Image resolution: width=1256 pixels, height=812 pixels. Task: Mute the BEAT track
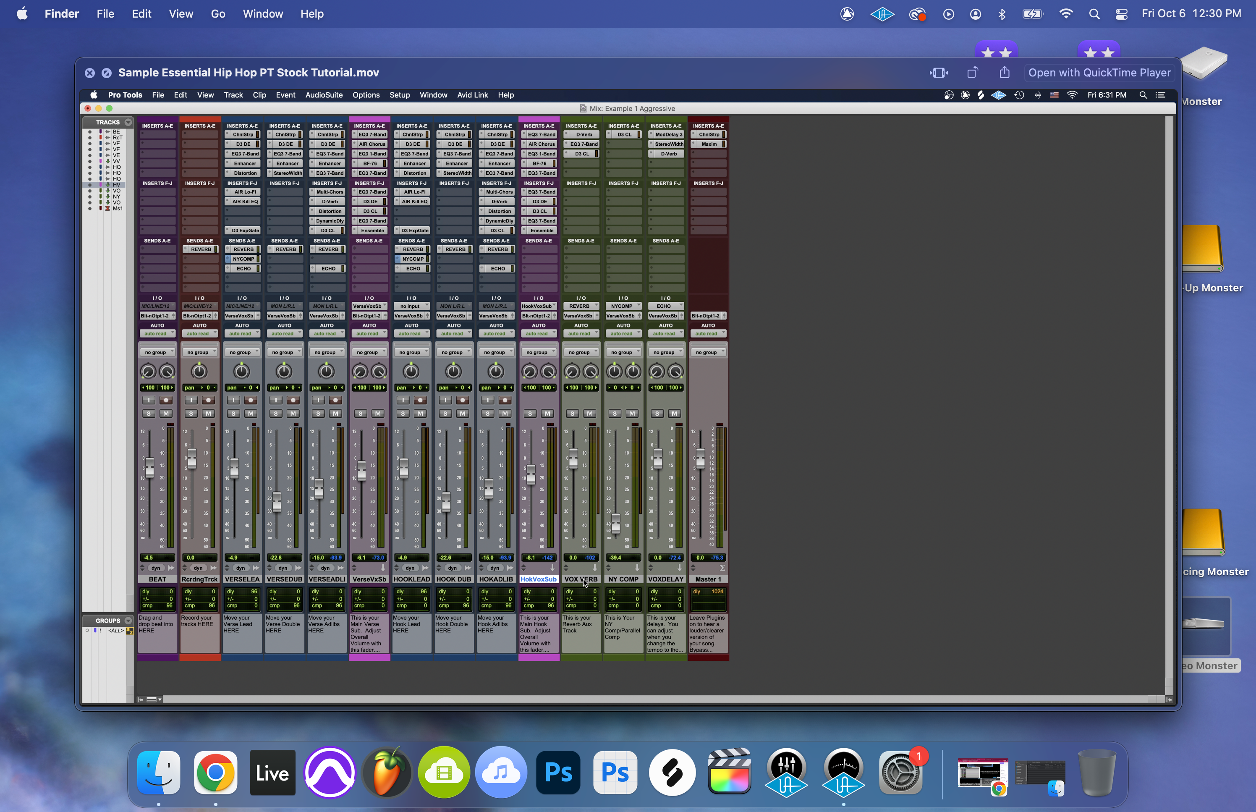tap(166, 414)
